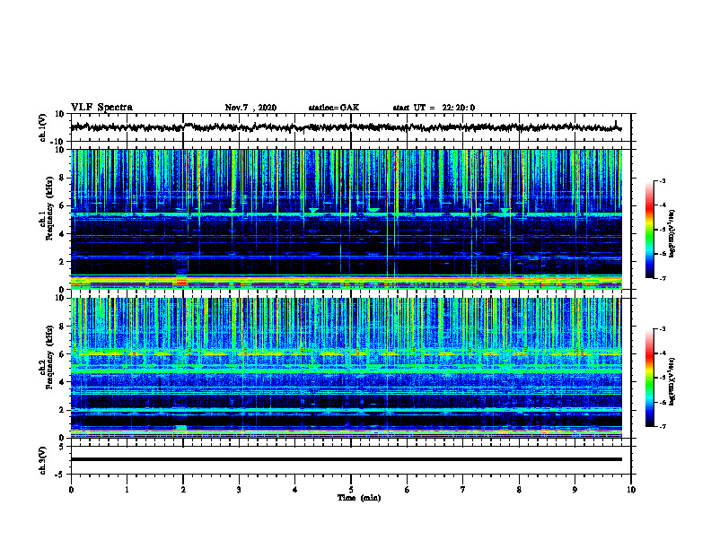Click the "-7" label on ch.2 color bar

tap(663, 427)
